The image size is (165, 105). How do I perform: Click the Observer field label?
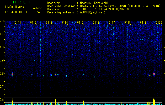pos(53,3)
